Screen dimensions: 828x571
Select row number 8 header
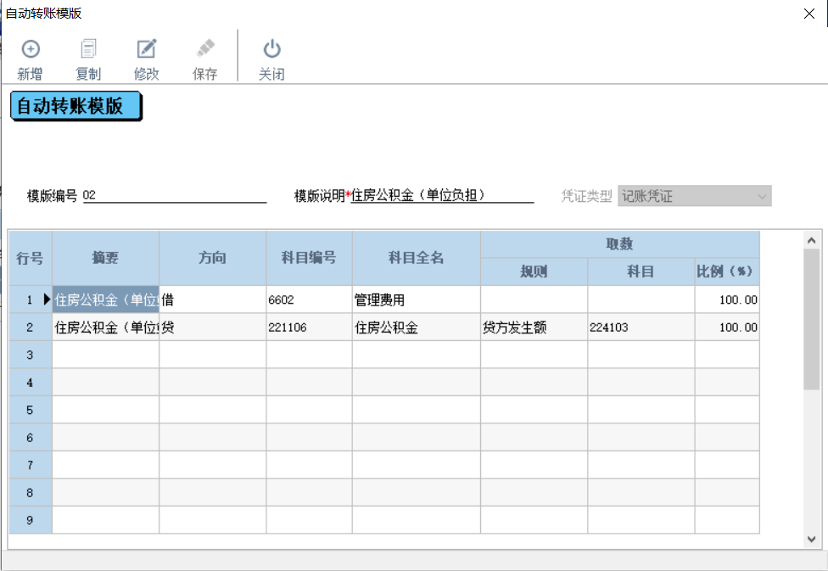click(x=30, y=492)
